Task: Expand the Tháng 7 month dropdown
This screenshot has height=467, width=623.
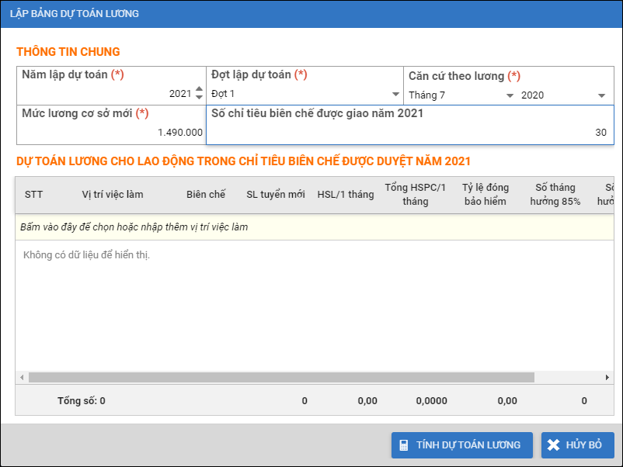Action: coord(510,95)
